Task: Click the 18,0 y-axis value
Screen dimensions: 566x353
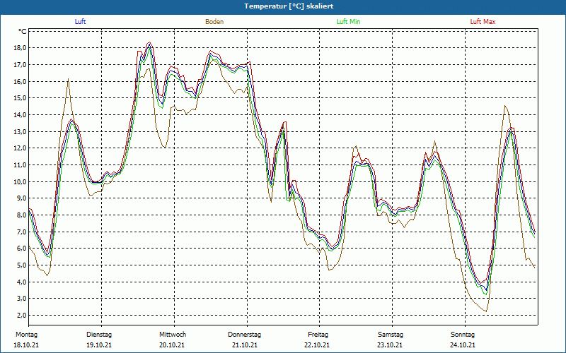Action: pyautogui.click(x=21, y=48)
